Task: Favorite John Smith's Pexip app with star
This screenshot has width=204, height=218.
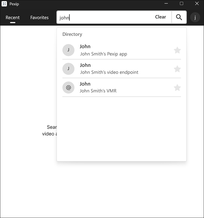Action: [x=177, y=50]
